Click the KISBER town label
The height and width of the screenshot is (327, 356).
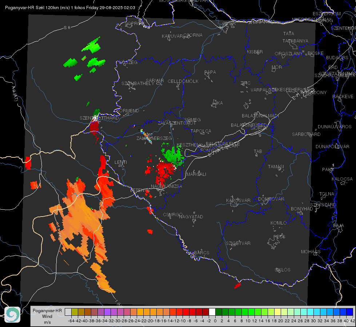coord(255,52)
